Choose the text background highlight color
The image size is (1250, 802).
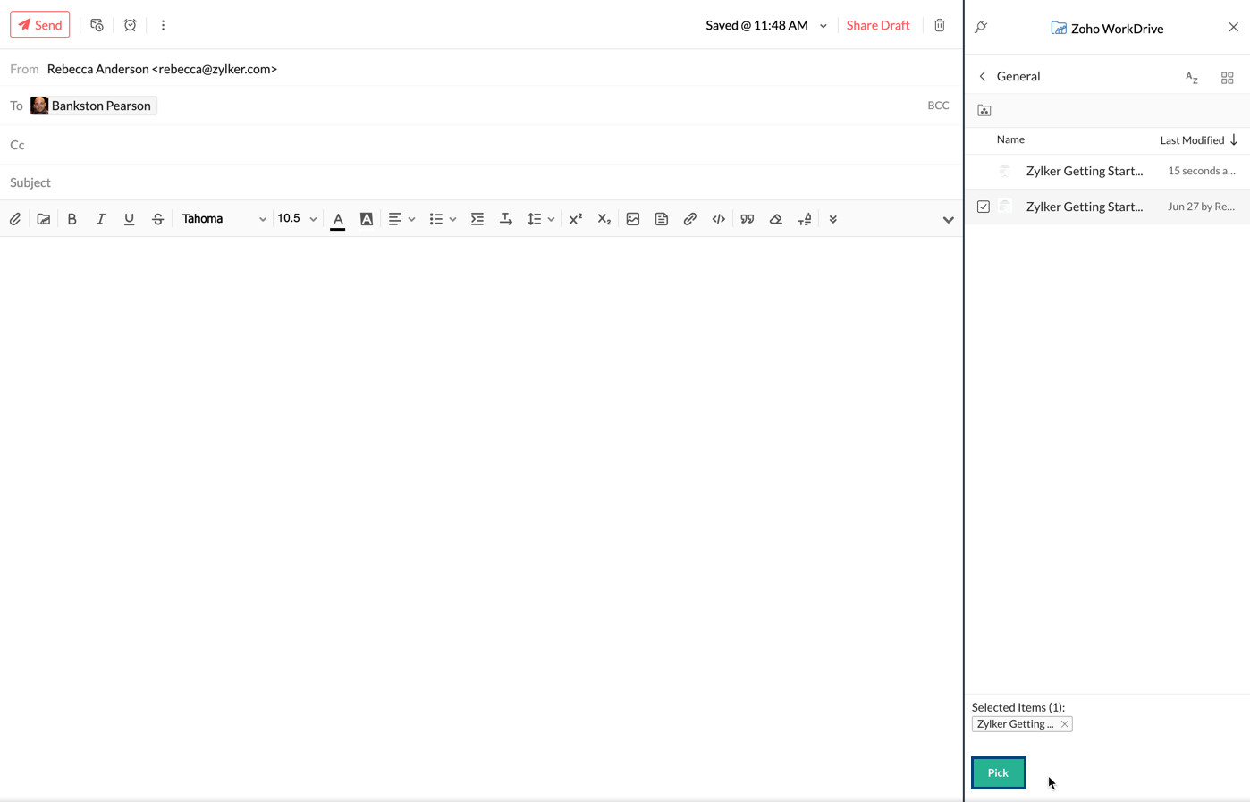pyautogui.click(x=367, y=219)
